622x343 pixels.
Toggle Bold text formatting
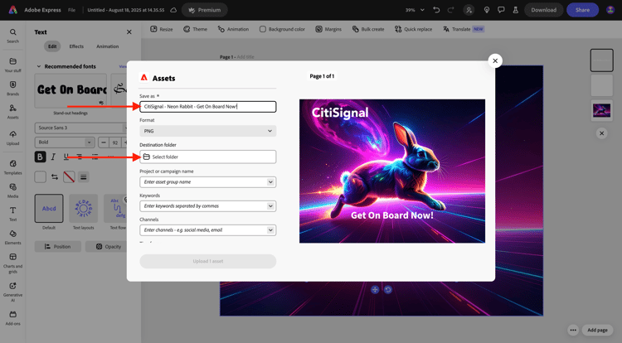(x=40, y=157)
